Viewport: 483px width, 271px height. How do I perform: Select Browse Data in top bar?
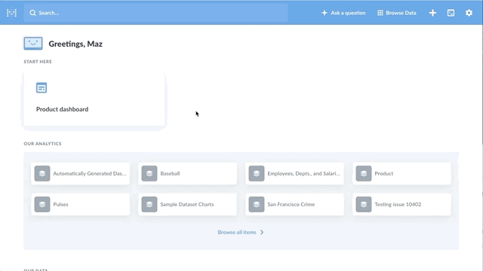(x=397, y=13)
